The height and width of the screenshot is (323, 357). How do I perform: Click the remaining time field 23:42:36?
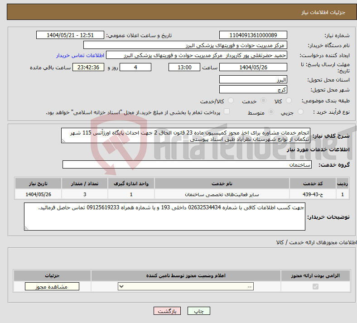(88, 67)
